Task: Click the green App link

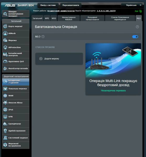Action: coord(137,11)
